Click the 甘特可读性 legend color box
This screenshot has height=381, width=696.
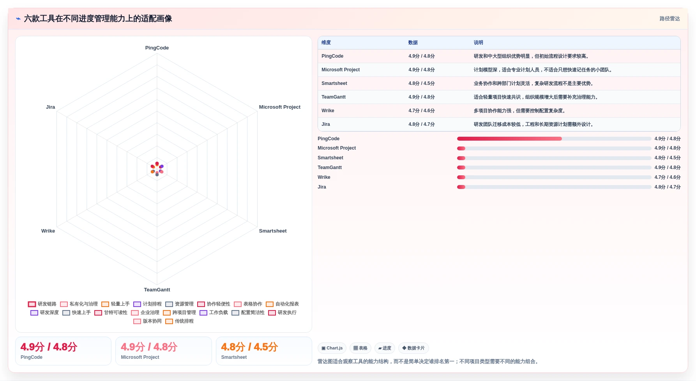(x=98, y=312)
